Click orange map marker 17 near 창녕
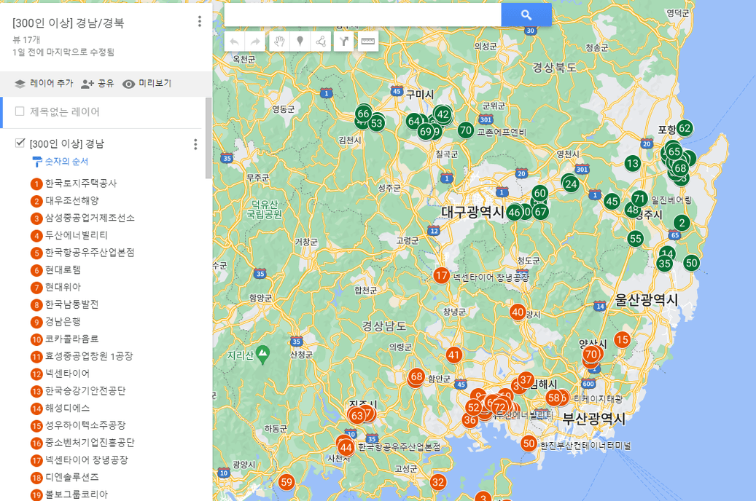 pos(441,275)
